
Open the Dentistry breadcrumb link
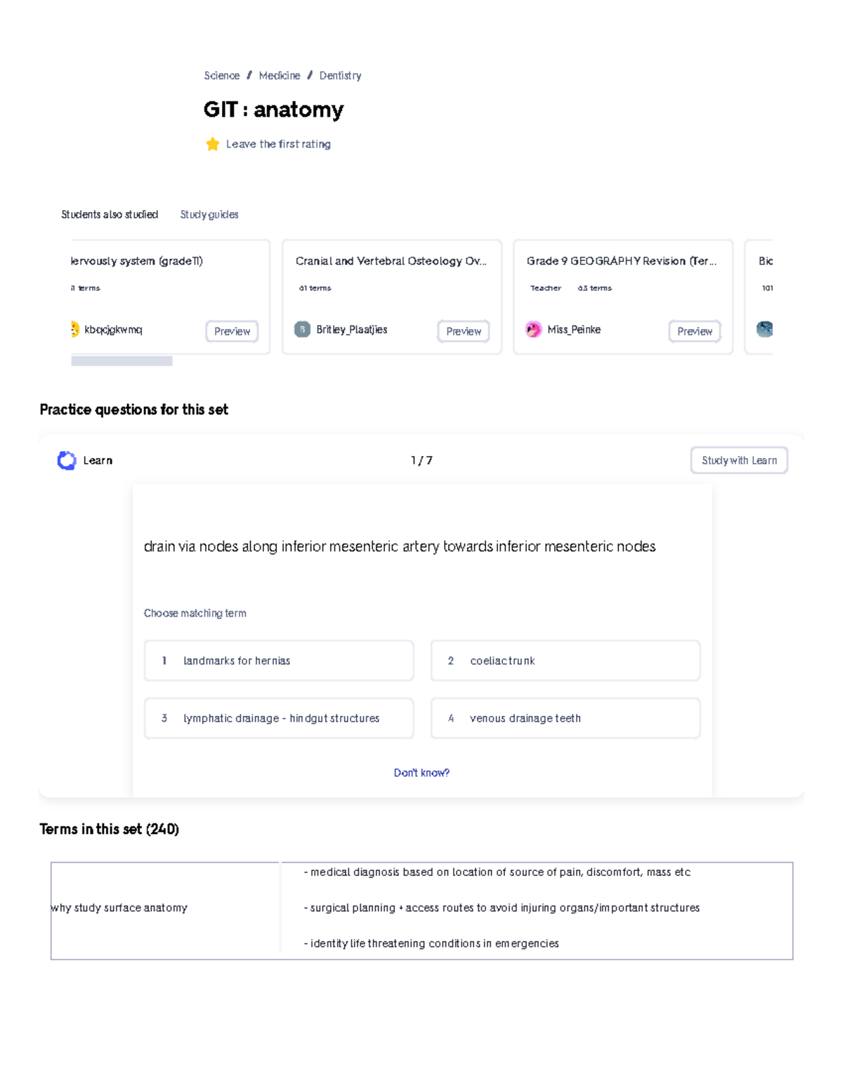[340, 75]
